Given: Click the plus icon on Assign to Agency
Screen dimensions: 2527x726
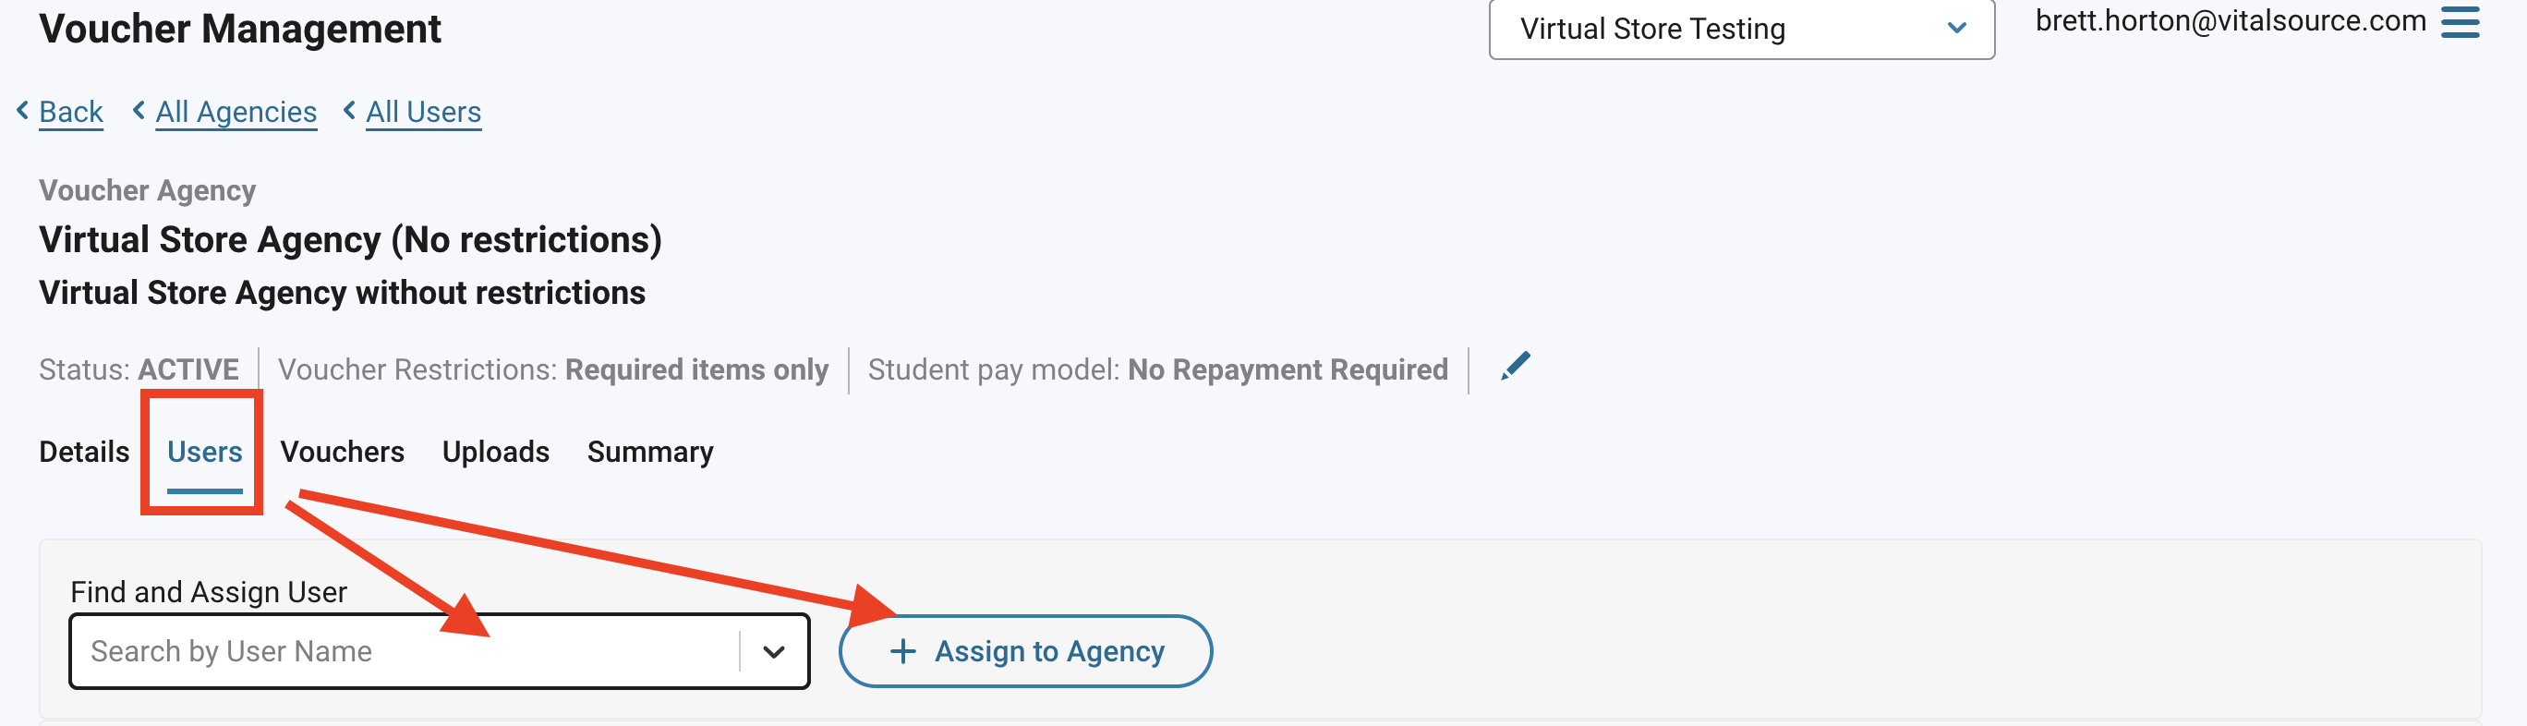Looking at the screenshot, I should pos(901,651).
